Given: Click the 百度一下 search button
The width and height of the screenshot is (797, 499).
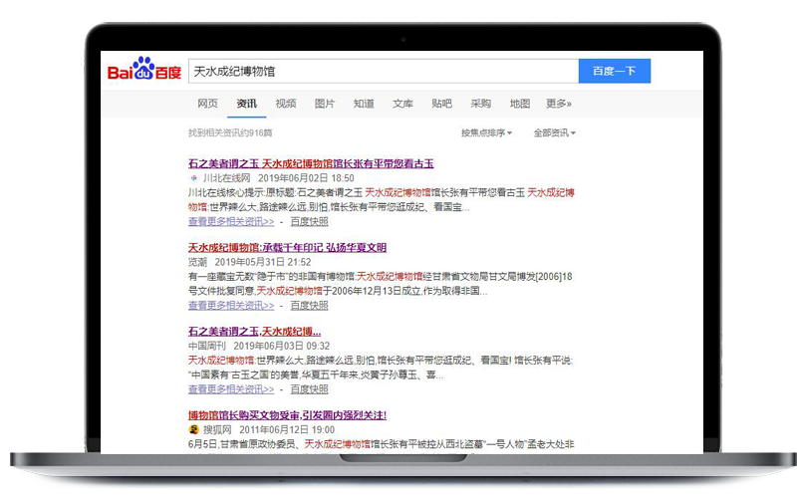Looking at the screenshot, I should [615, 71].
